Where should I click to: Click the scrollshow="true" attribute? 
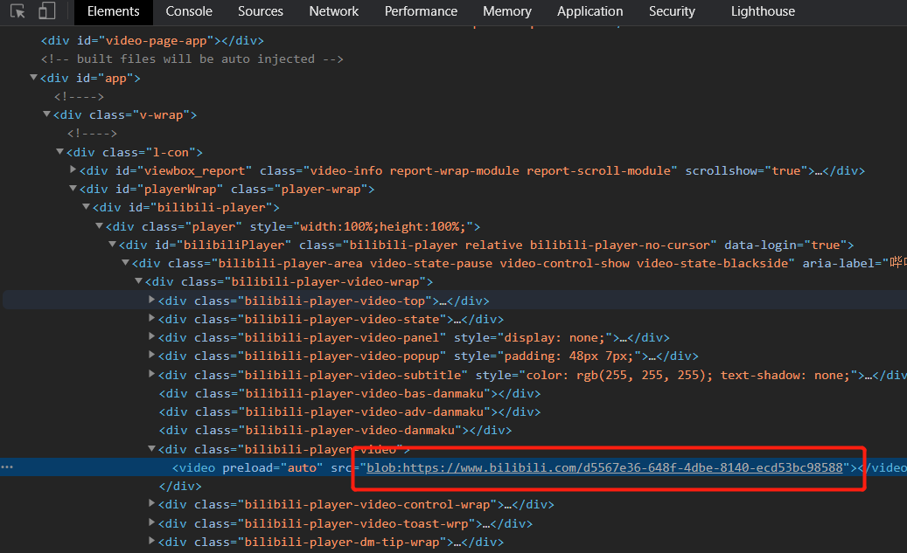(x=747, y=170)
